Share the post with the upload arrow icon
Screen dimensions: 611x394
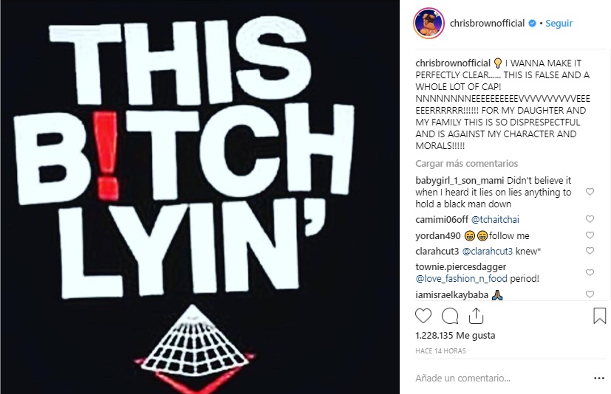click(476, 316)
